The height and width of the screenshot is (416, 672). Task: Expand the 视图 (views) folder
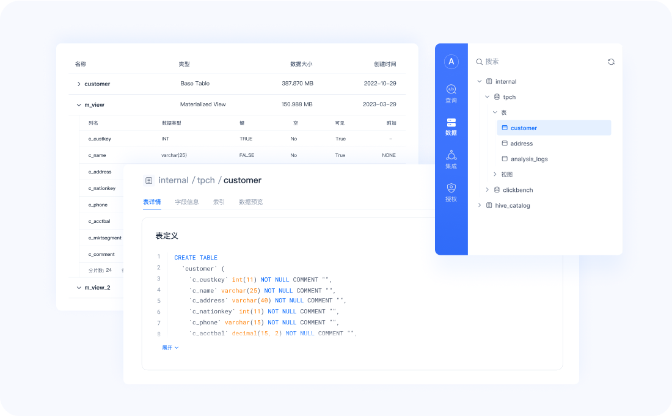coord(495,174)
